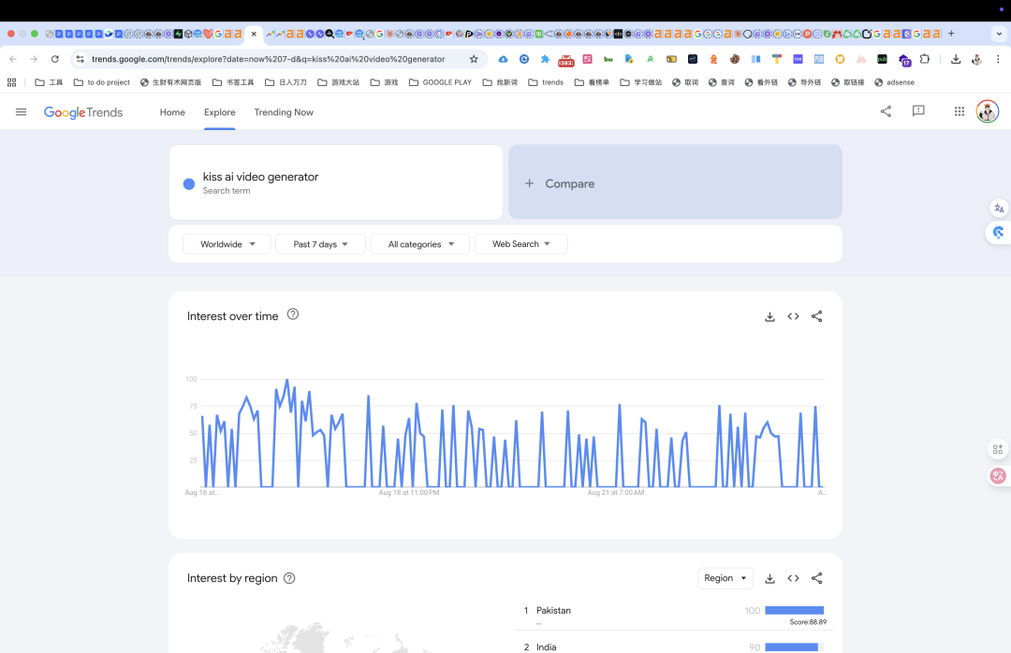The image size is (1011, 653).
Task: Embed the Interest by region chart
Action: (793, 578)
